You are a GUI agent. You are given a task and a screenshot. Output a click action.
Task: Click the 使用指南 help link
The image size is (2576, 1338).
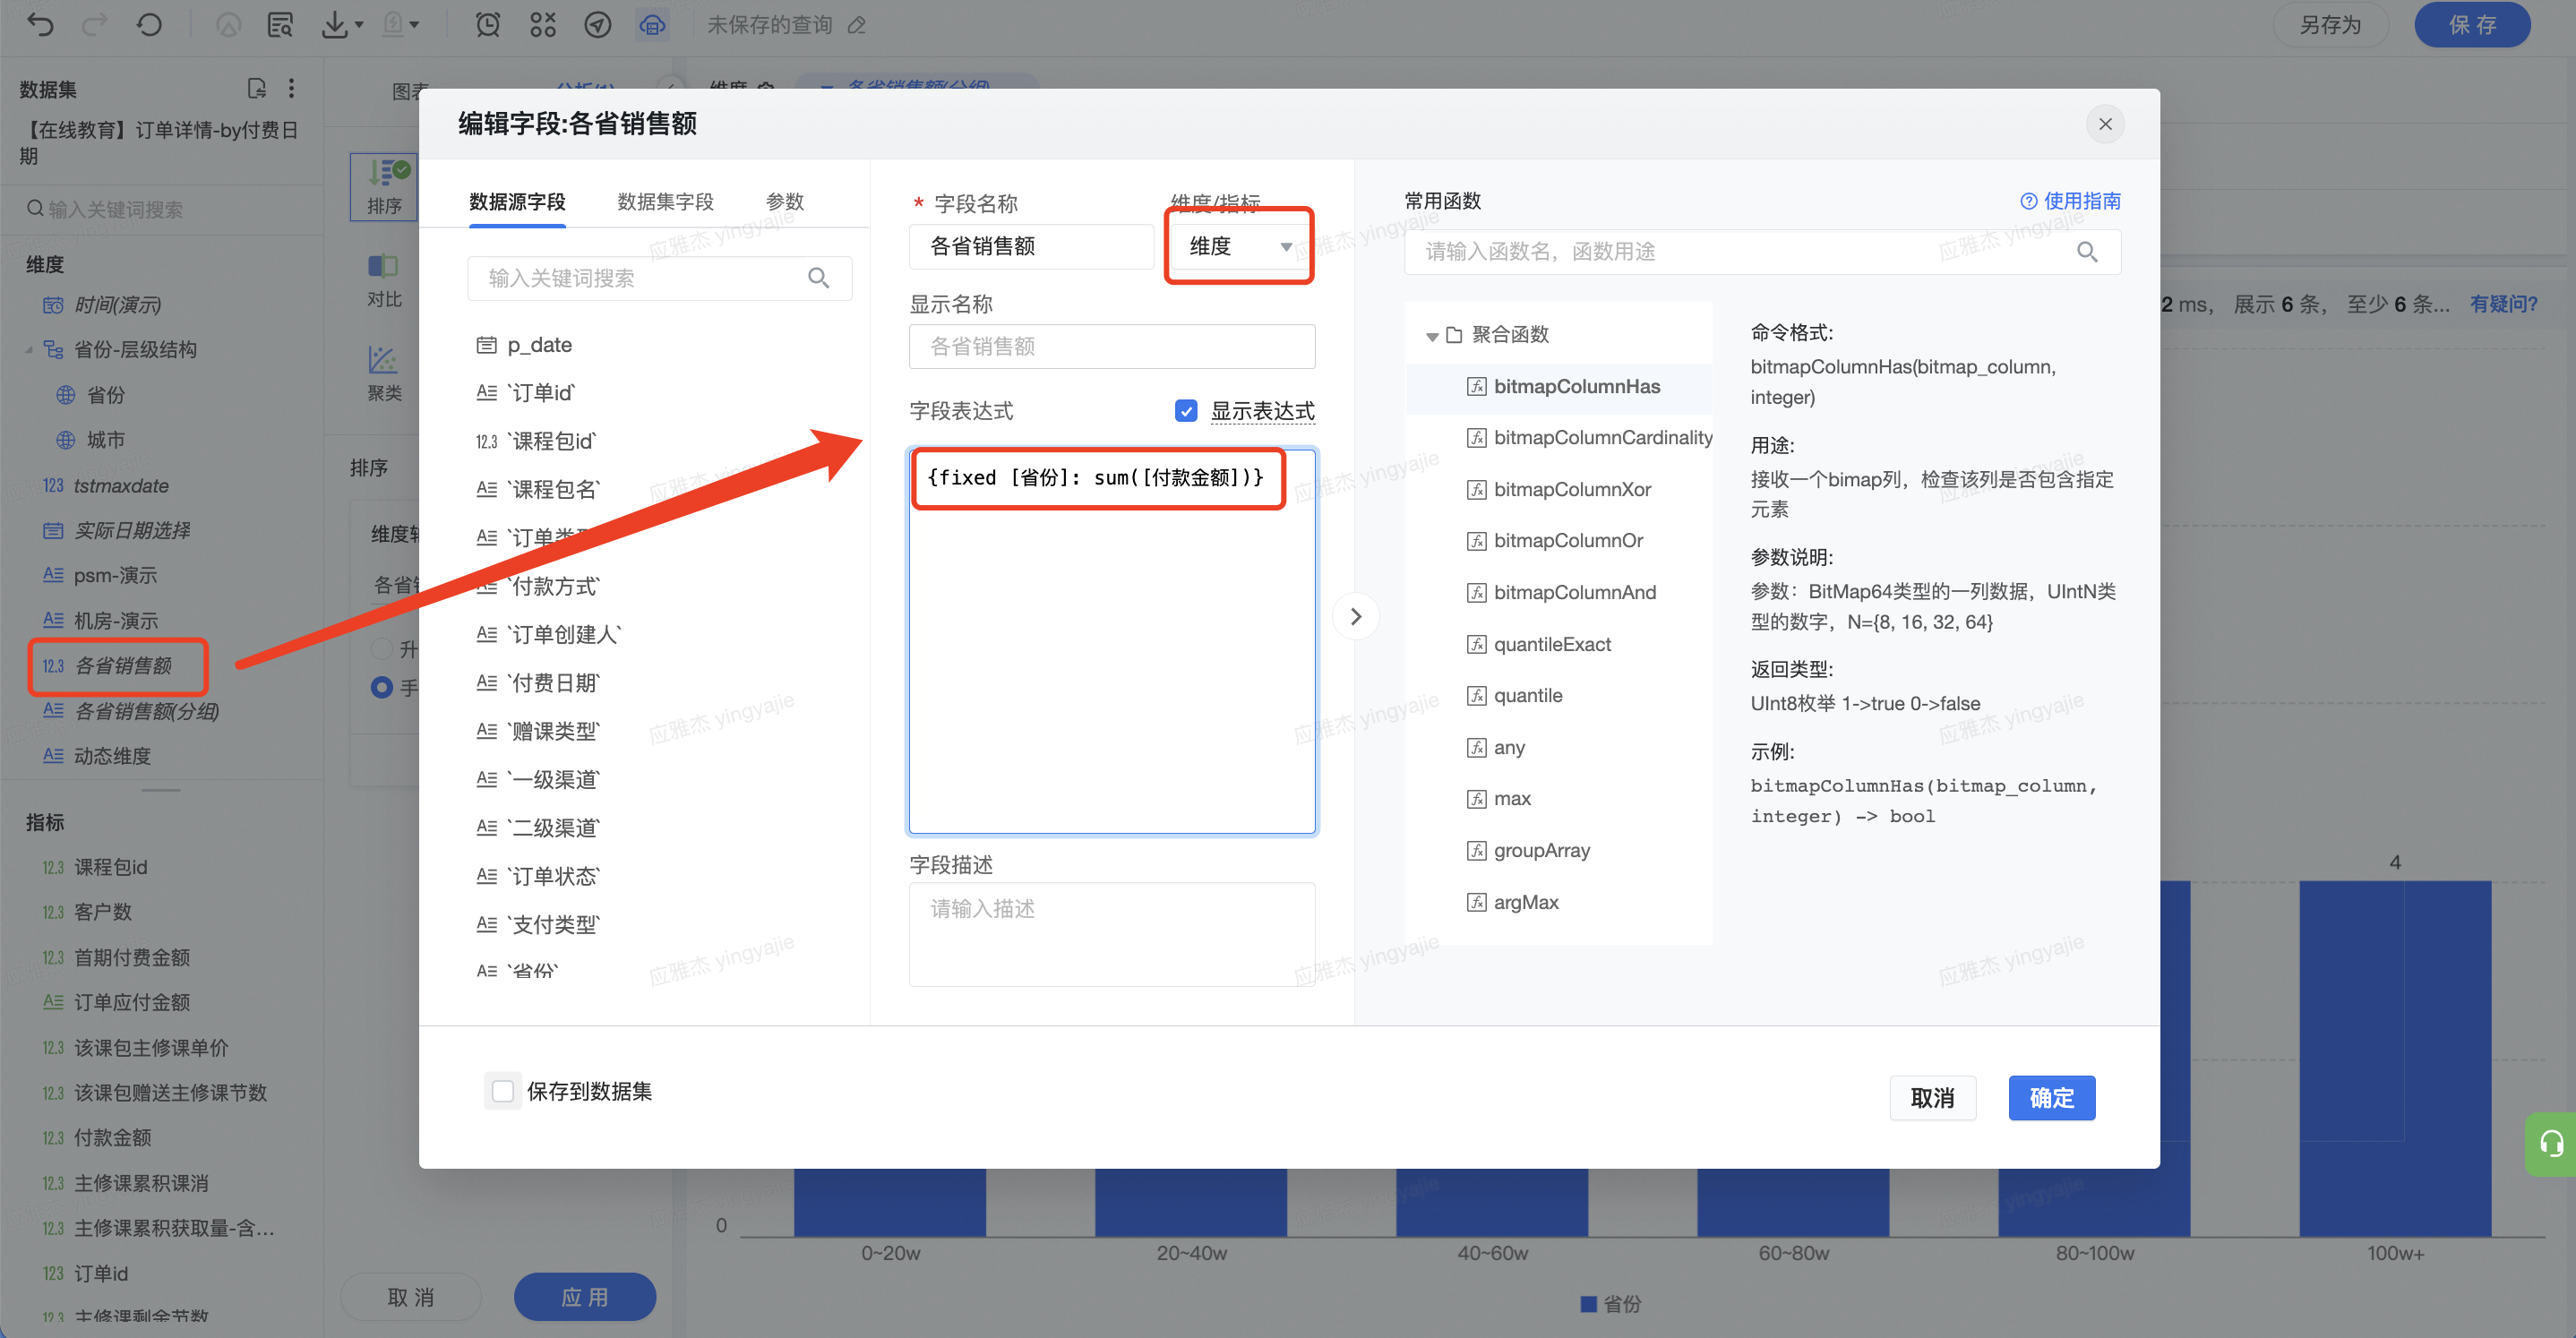tap(2070, 201)
